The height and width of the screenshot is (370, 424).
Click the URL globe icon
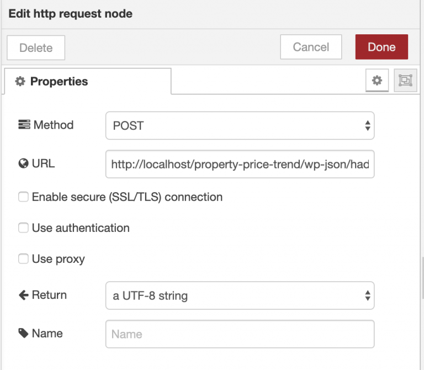click(x=24, y=163)
